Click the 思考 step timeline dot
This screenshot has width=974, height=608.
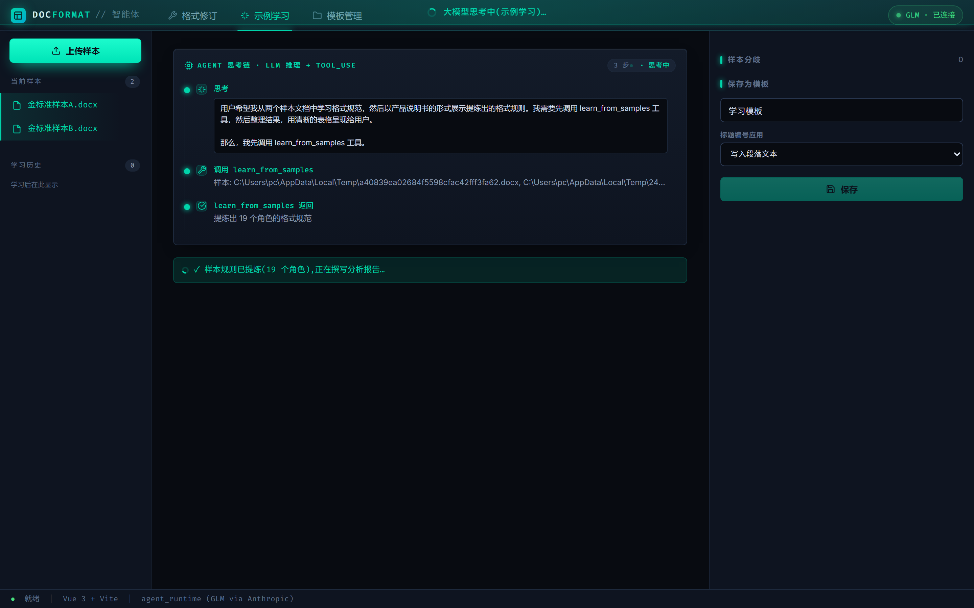pyautogui.click(x=187, y=90)
